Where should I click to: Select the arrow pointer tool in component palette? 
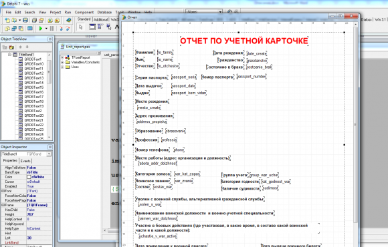pos(81,27)
